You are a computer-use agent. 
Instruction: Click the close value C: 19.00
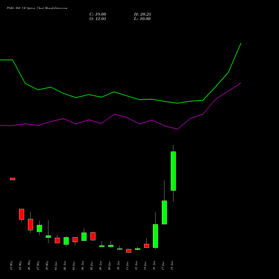[x=98, y=15]
